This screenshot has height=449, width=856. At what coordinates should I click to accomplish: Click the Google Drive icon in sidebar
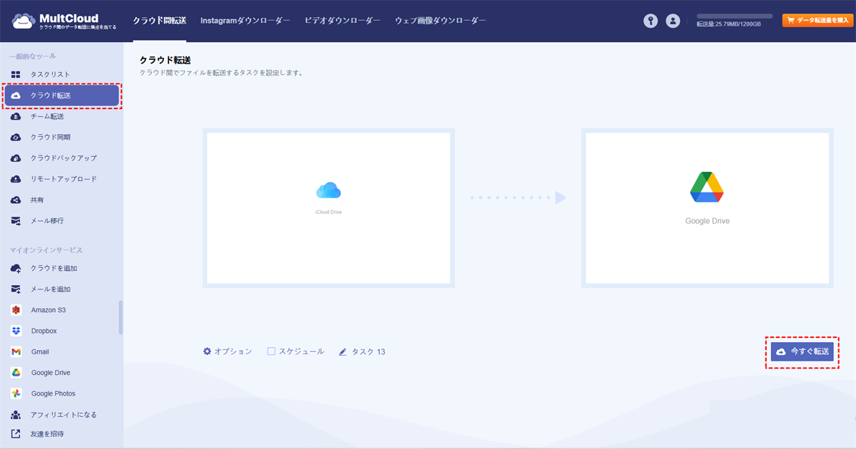[x=16, y=373]
